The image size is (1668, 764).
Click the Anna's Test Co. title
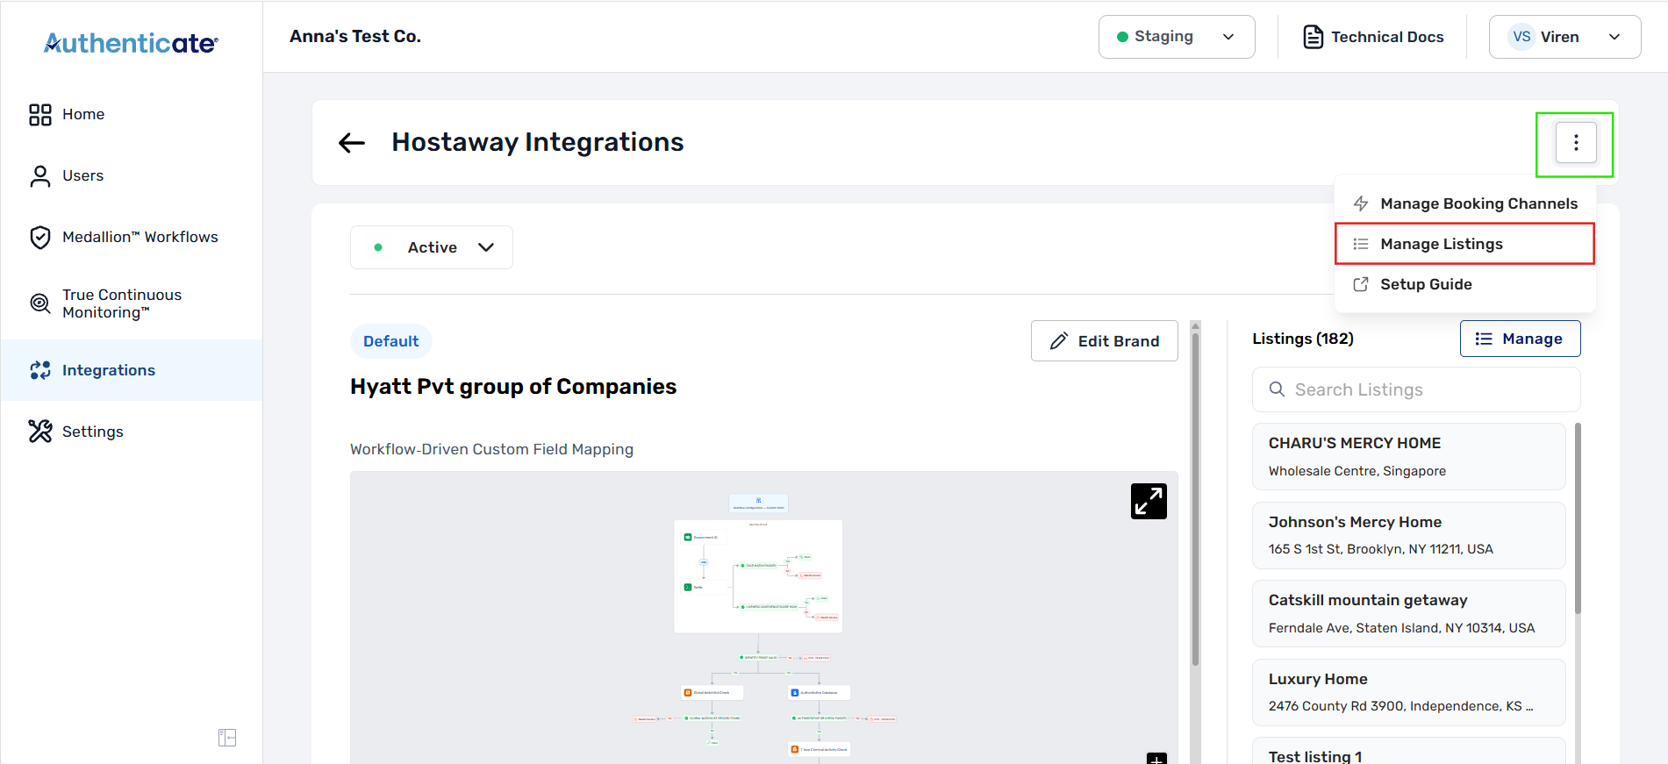(355, 36)
